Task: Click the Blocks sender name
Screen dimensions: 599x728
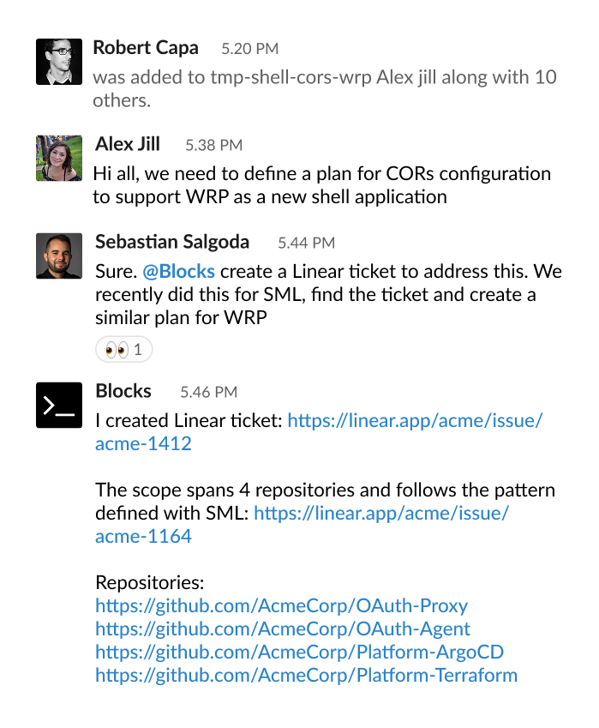Action: pyautogui.click(x=123, y=391)
